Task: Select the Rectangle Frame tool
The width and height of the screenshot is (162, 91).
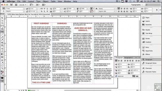Action: (2, 43)
